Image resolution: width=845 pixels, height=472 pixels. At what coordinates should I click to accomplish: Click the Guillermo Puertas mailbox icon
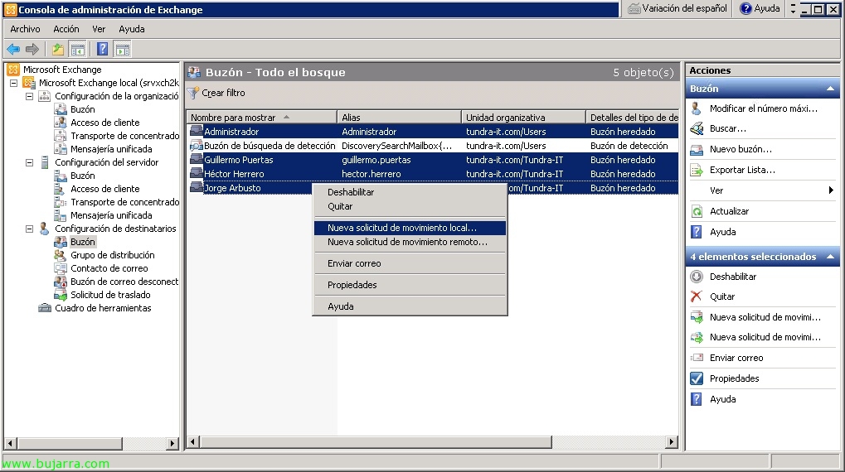coord(197,160)
